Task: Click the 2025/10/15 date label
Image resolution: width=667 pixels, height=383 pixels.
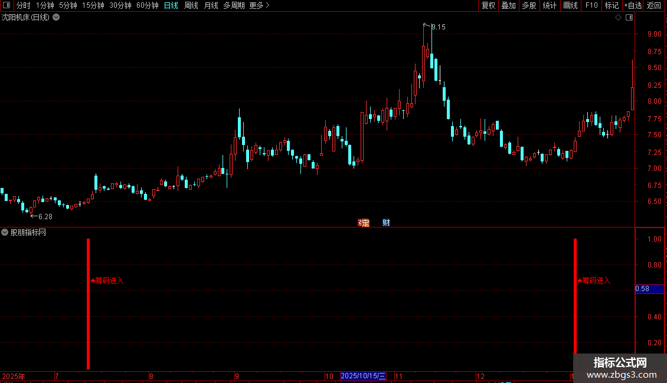Action: click(363, 376)
